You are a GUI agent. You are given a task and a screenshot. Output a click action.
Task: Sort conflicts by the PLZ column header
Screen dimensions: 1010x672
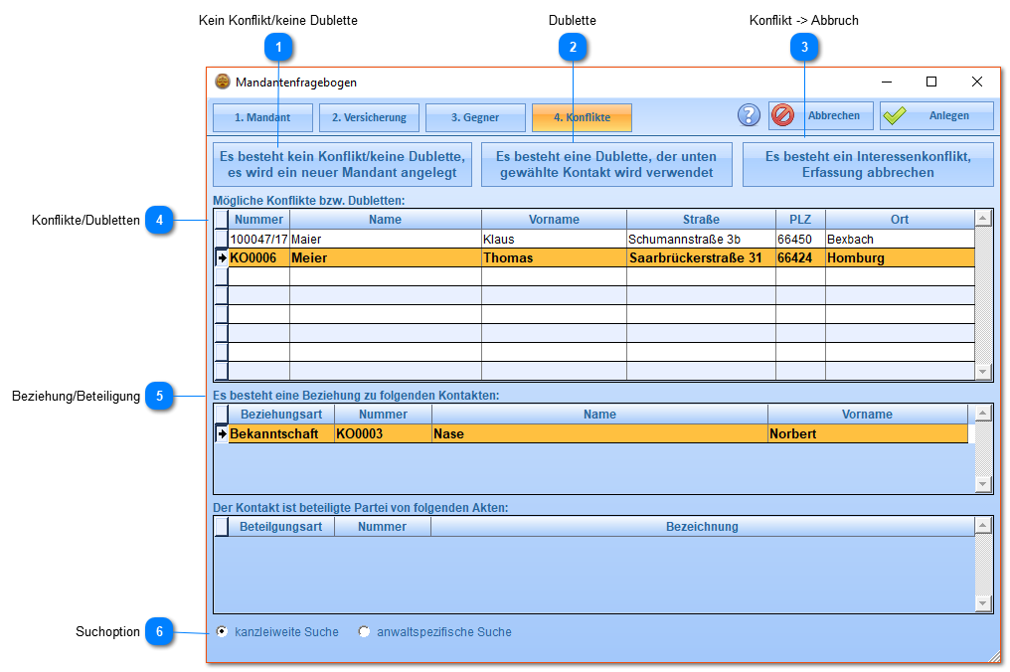click(799, 220)
